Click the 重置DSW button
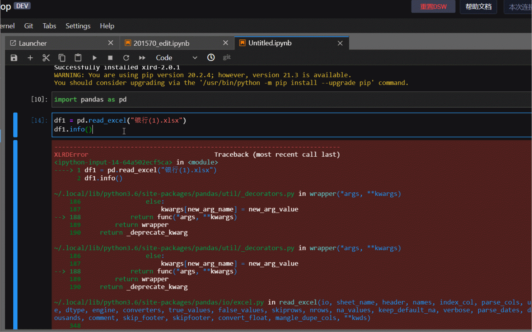 click(x=433, y=7)
